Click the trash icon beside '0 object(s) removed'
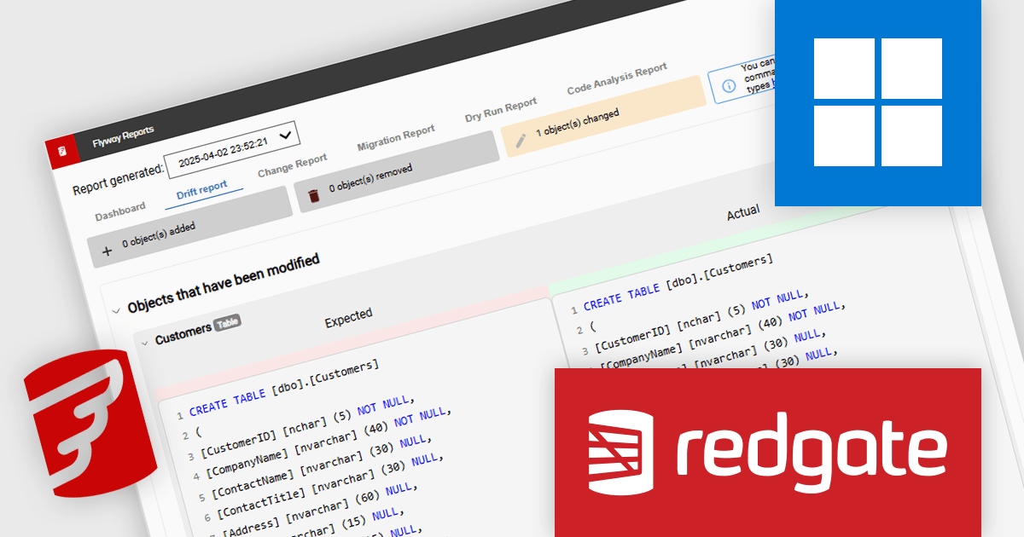This screenshot has width=1024, height=537. tap(312, 197)
